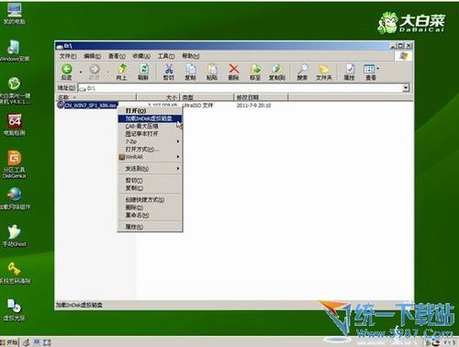The image size is (459, 347).
Task: Sort by the 名称 column header
Action: (95, 97)
